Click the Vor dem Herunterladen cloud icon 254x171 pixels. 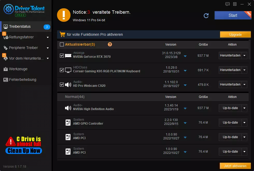click(6, 59)
